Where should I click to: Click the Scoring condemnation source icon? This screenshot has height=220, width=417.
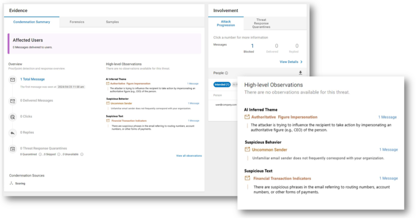click(11, 183)
